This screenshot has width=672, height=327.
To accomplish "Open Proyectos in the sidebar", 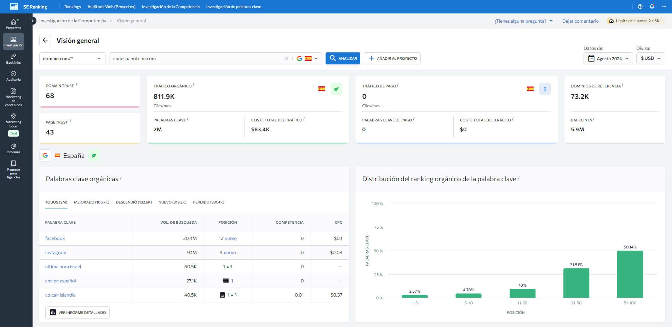I will 13,24.
